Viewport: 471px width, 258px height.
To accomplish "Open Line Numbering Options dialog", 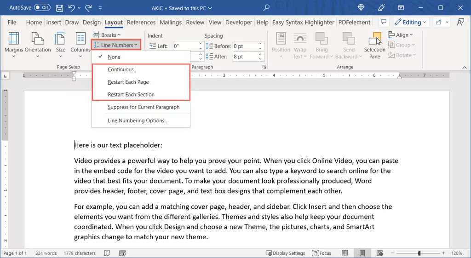I will point(141,120).
